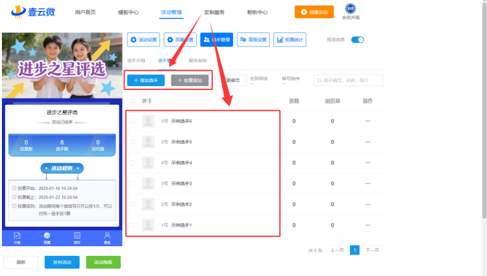Open 活动管理 in top menu
Image resolution: width=487 pixels, height=276 pixels.
171,12
